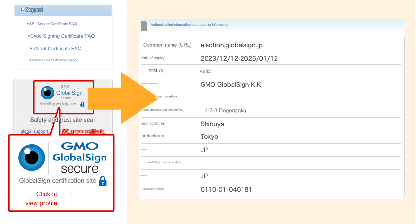This screenshot has height=224, width=416.
Task: Click the small GMO GlobalSign secure seal
Action: pos(64,97)
